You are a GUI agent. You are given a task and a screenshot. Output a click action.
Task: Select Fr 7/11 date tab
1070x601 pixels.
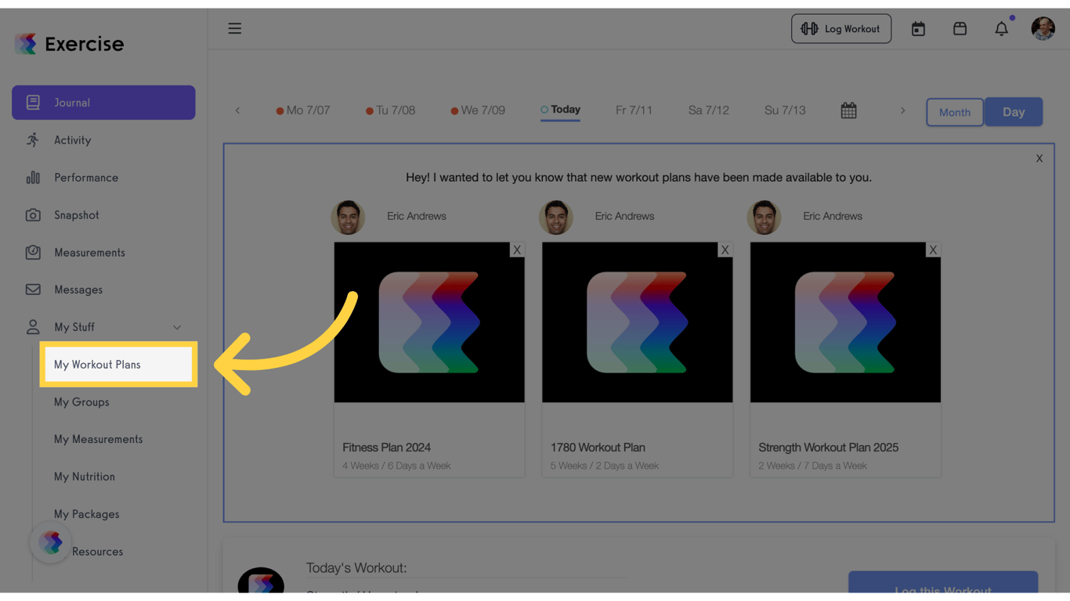coord(634,110)
